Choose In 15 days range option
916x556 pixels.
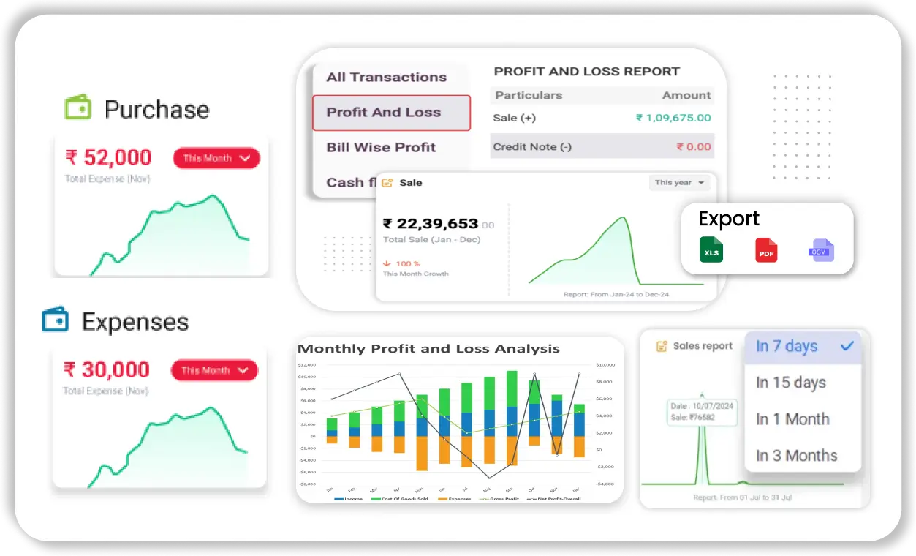(x=791, y=383)
